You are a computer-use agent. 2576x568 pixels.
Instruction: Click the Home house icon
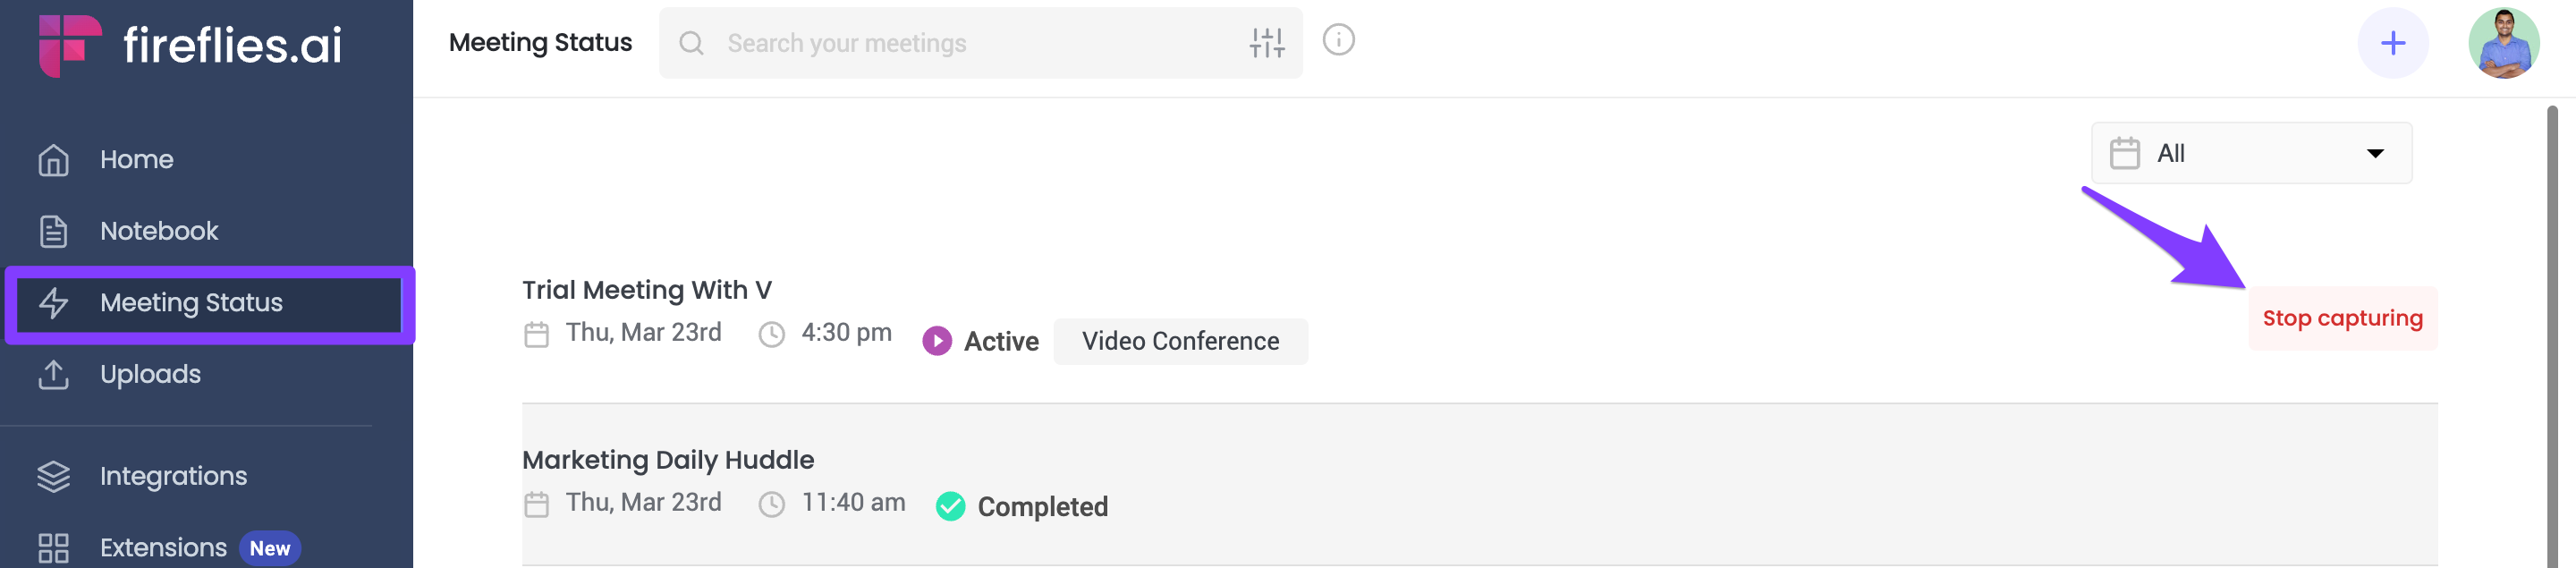[x=53, y=160]
